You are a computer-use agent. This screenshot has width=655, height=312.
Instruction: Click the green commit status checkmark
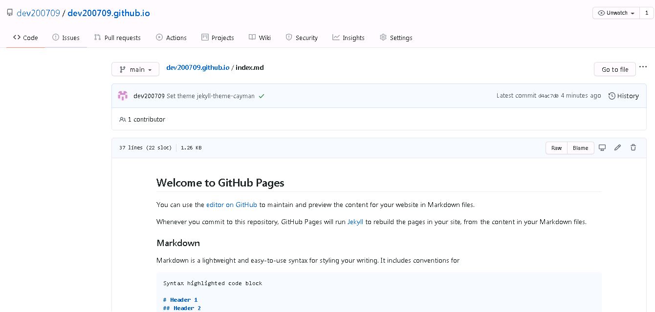coord(262,96)
